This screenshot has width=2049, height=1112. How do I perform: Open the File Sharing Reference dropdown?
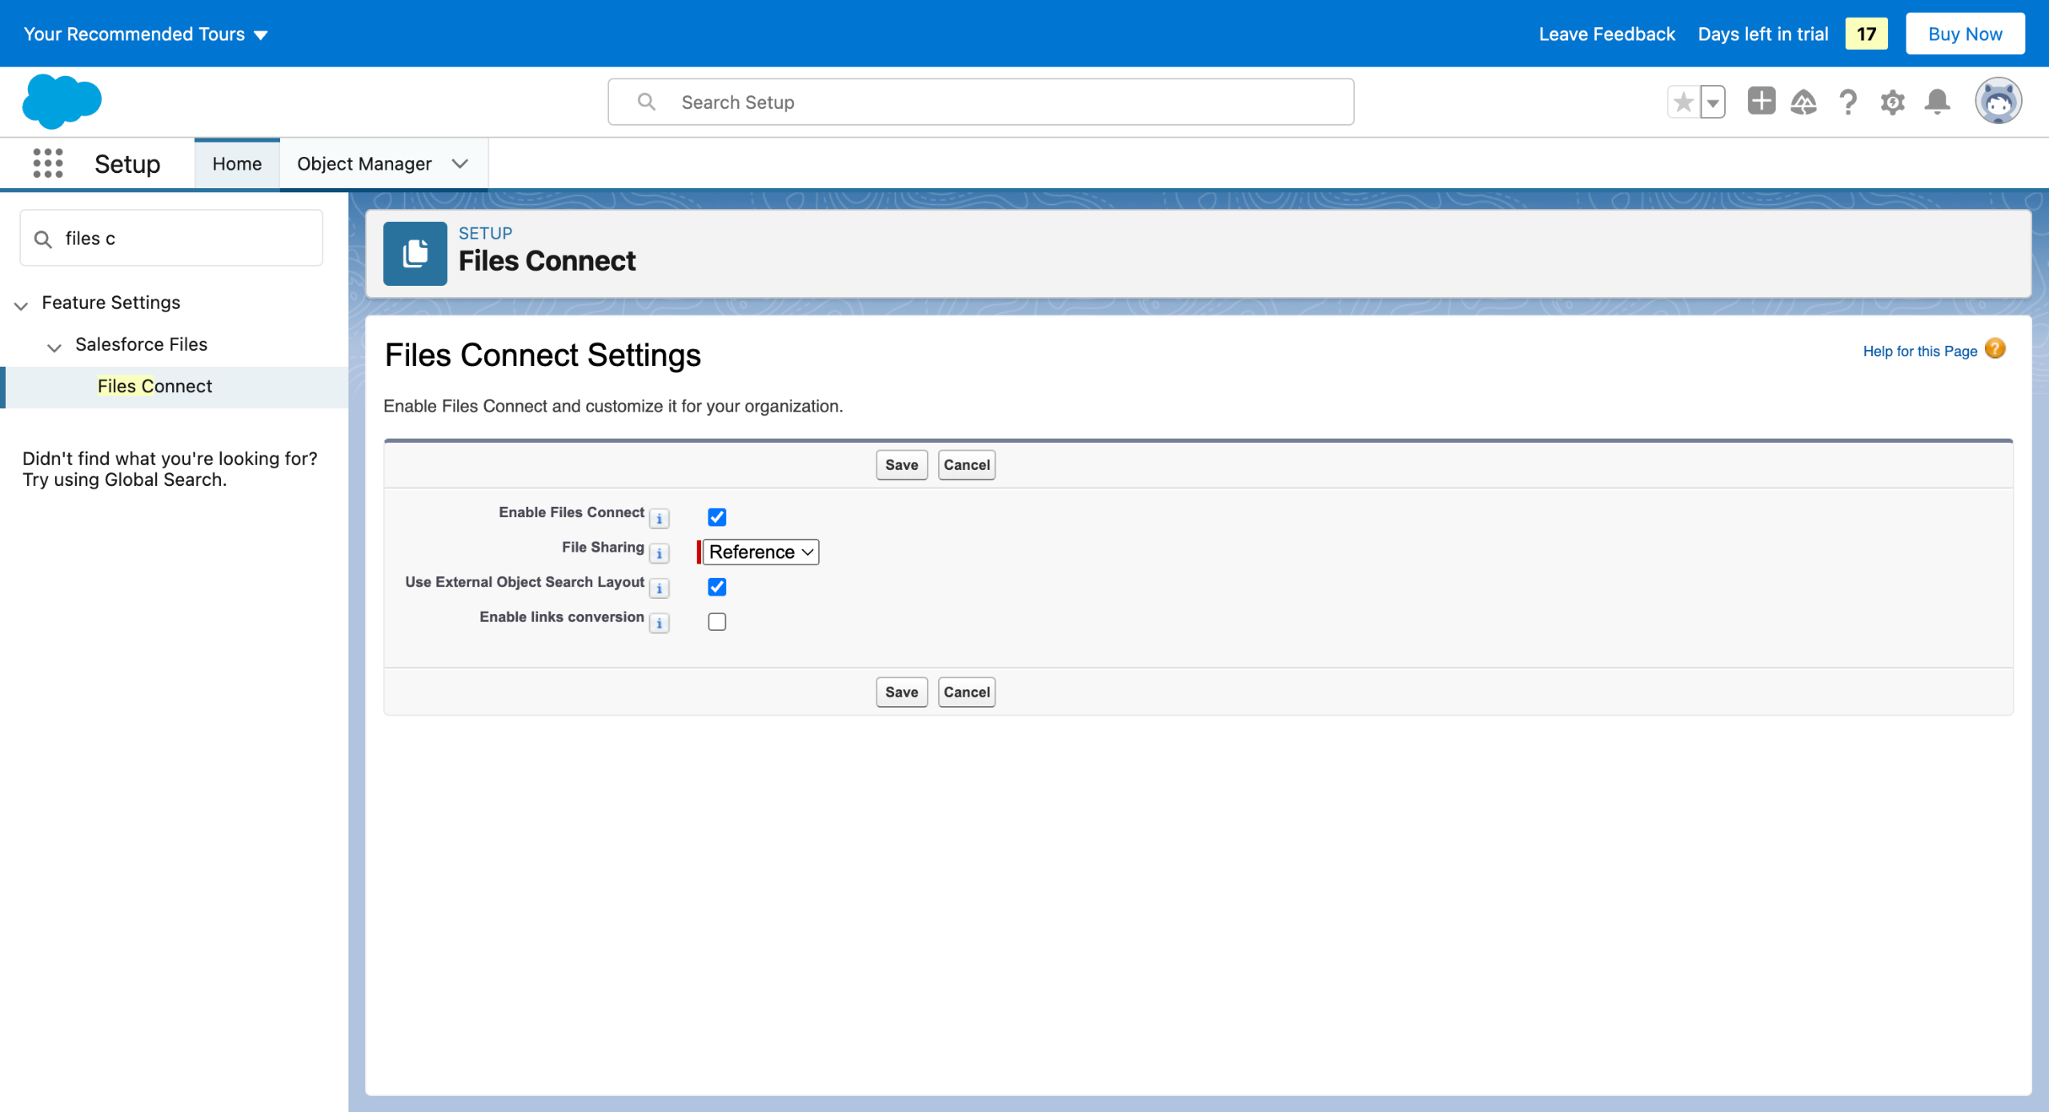coord(760,552)
